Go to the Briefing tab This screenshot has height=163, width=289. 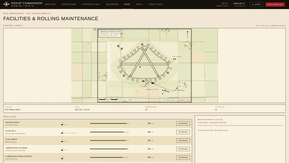(x=50, y=4)
